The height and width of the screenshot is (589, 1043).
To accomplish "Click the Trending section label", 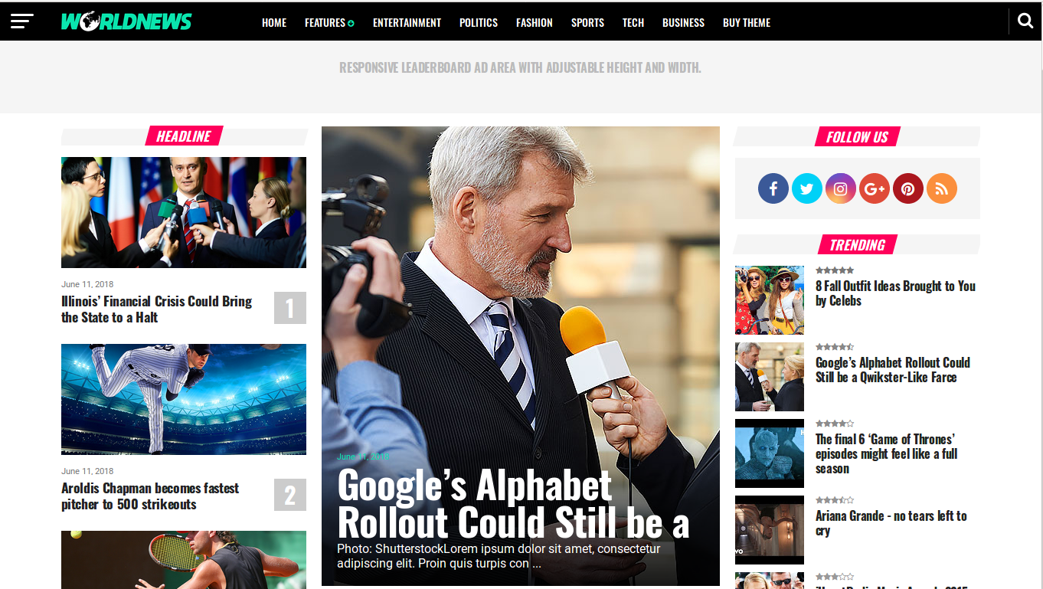I will [857, 245].
